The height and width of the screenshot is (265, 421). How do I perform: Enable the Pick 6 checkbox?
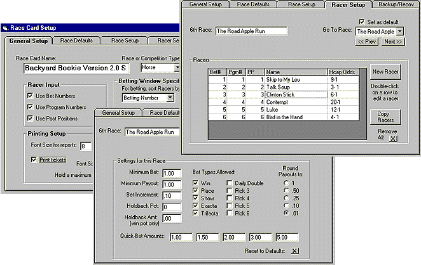(x=230, y=213)
